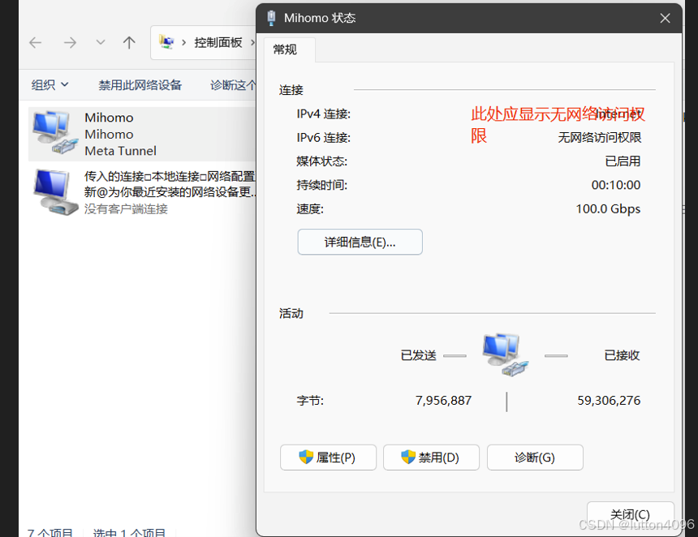698x537 pixels.
Task: Click the 诊断这个 toolbar command
Action: [x=233, y=84]
